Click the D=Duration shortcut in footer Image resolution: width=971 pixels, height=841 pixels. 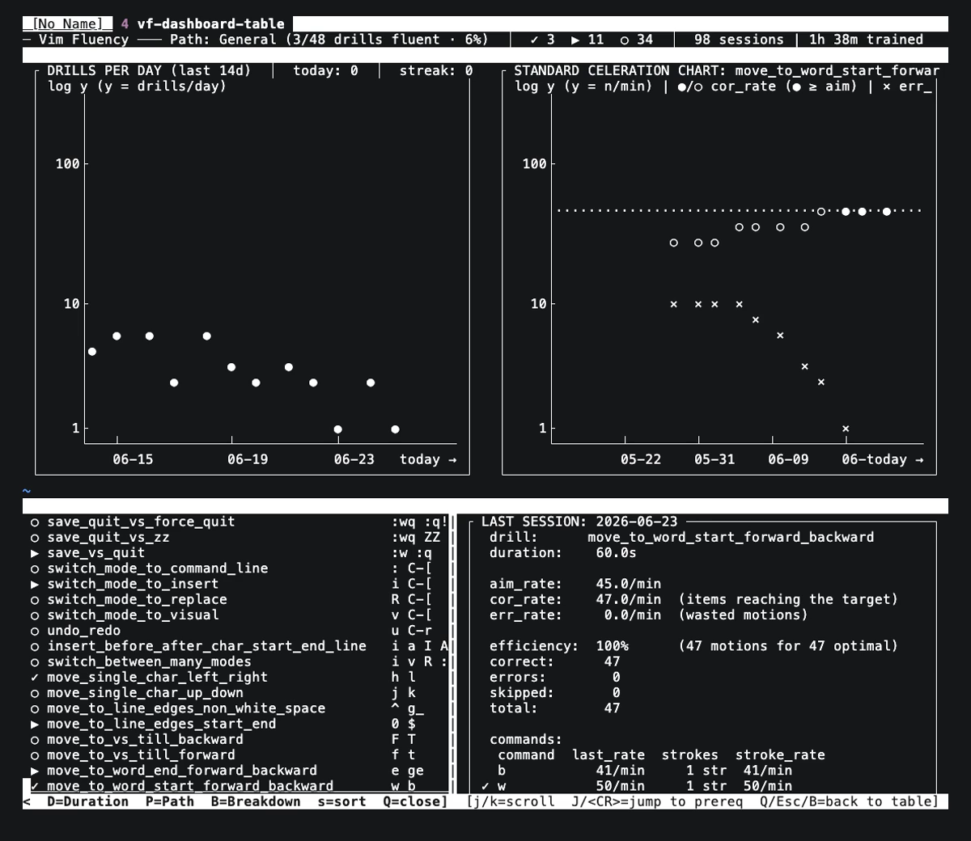click(x=88, y=801)
